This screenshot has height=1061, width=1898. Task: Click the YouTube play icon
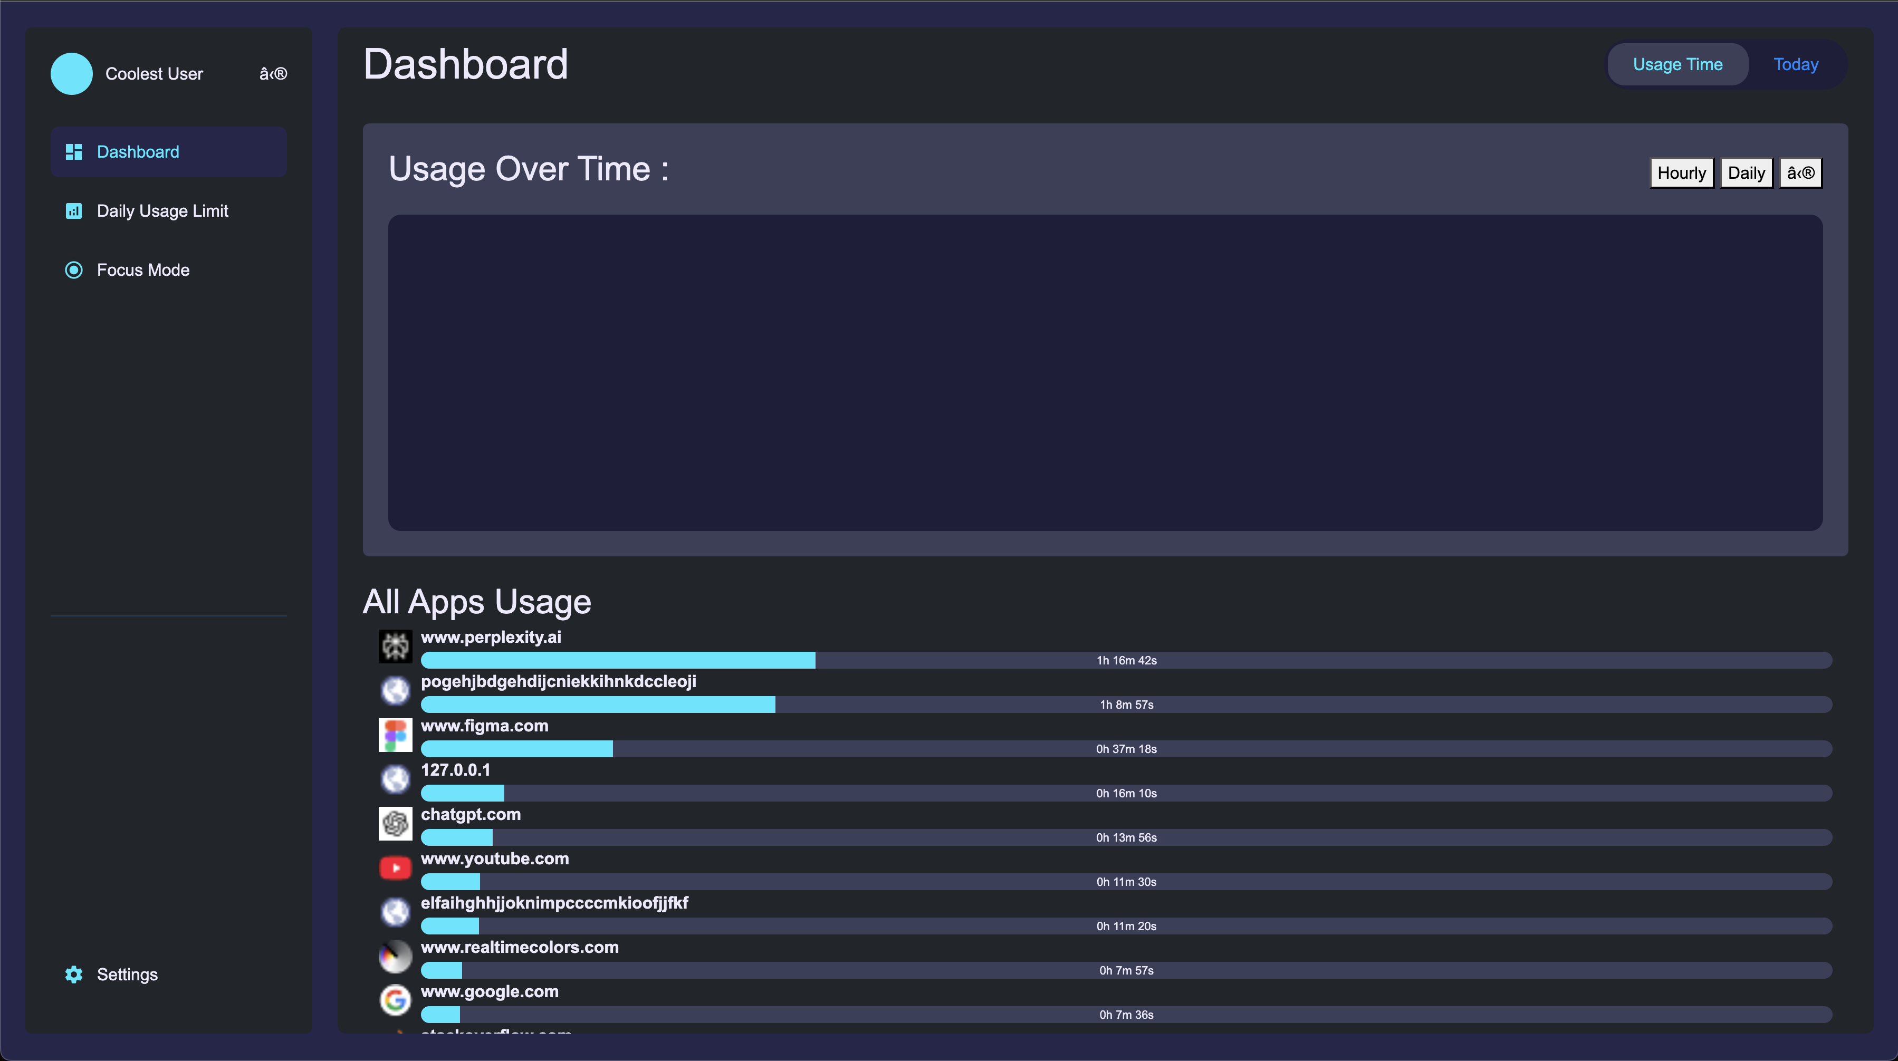tap(395, 867)
